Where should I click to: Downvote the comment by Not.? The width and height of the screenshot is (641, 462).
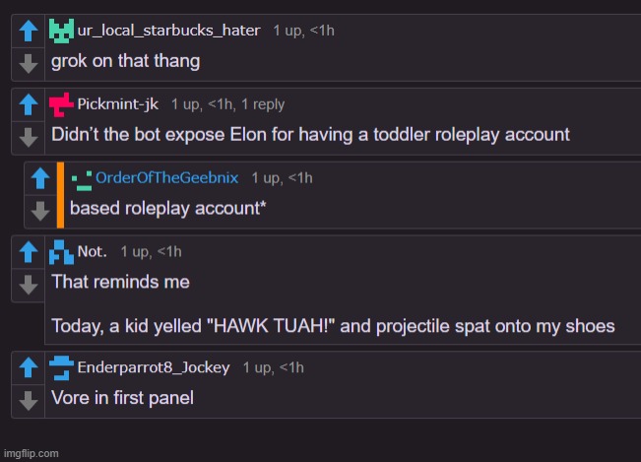30,284
